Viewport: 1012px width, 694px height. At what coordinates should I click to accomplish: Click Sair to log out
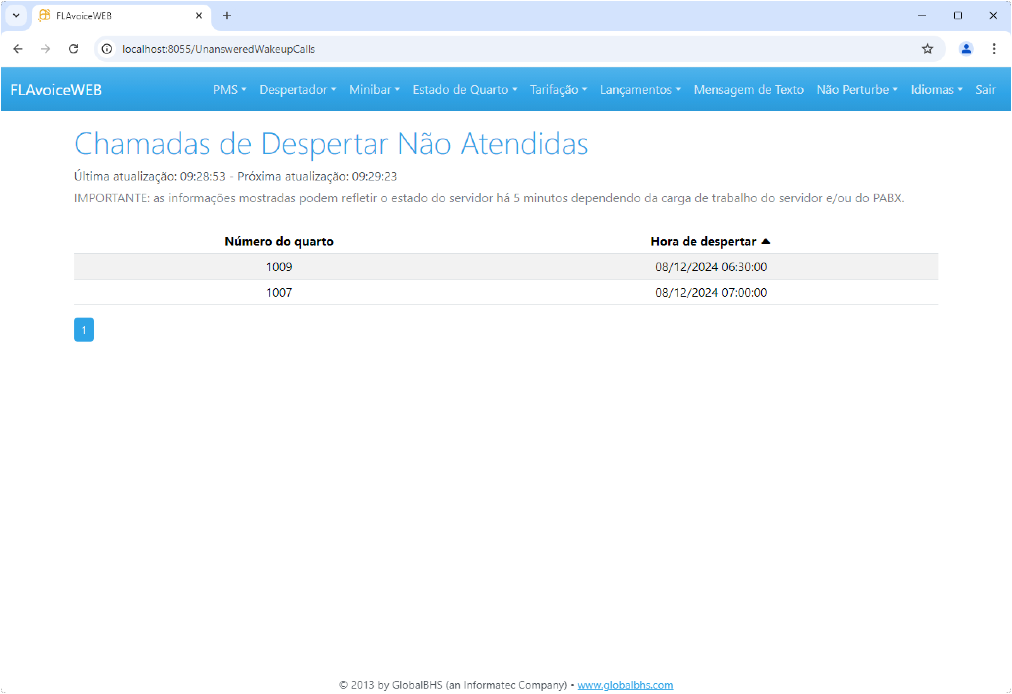click(x=985, y=89)
